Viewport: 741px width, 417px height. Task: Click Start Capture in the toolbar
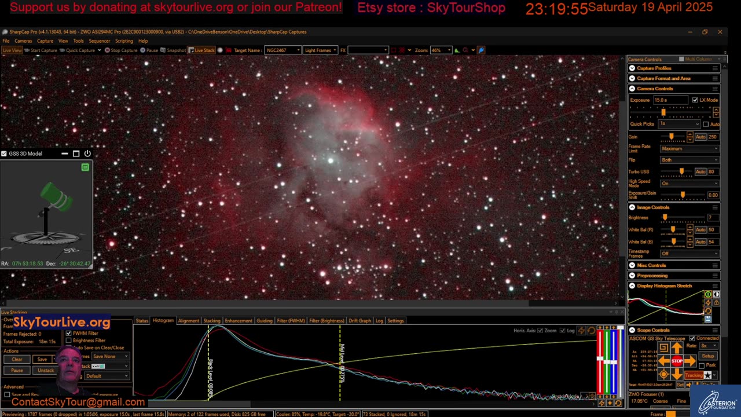[x=40, y=50]
